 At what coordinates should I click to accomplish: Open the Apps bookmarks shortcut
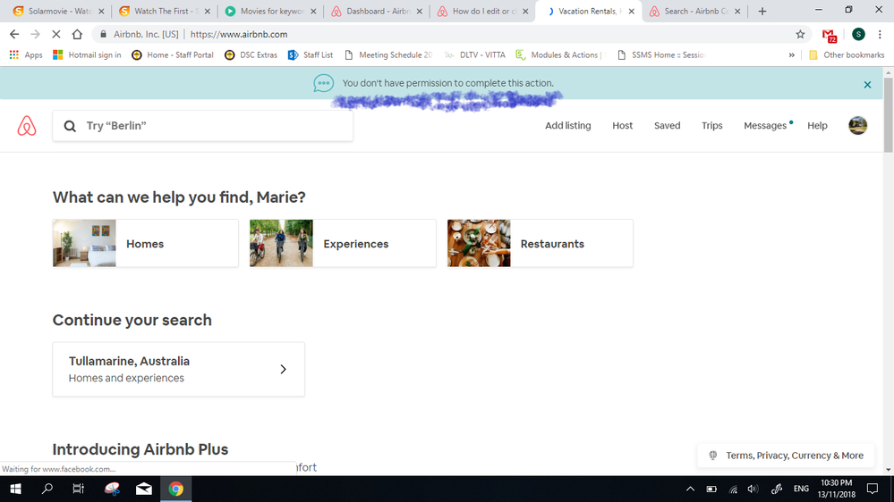pyautogui.click(x=26, y=54)
